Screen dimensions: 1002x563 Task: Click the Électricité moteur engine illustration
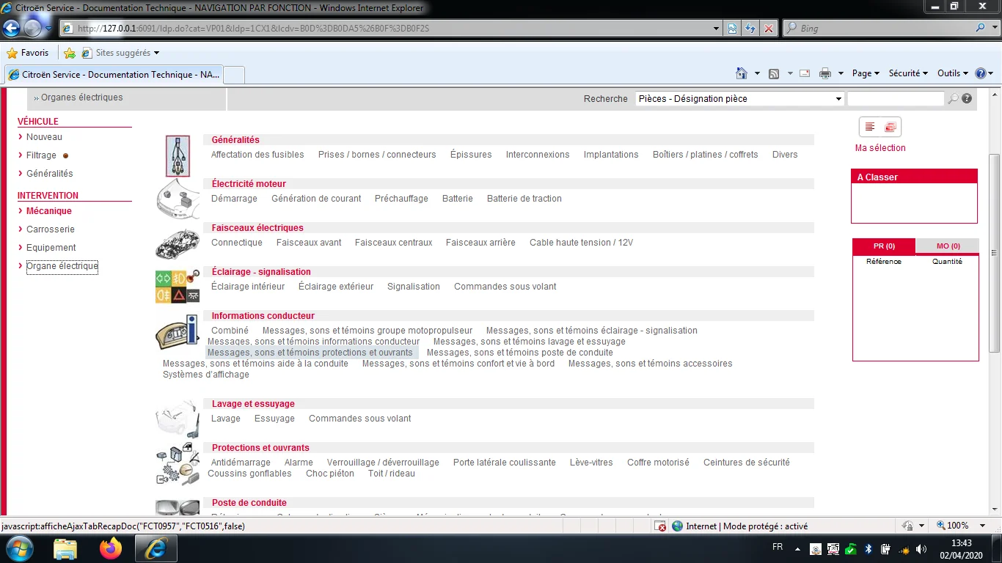178,199
